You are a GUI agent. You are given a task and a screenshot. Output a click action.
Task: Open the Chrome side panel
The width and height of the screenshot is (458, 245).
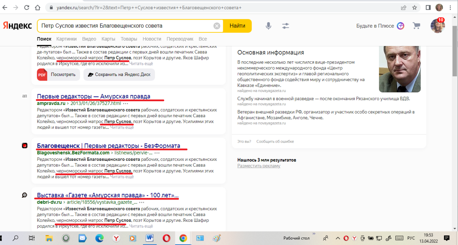tap(428, 7)
